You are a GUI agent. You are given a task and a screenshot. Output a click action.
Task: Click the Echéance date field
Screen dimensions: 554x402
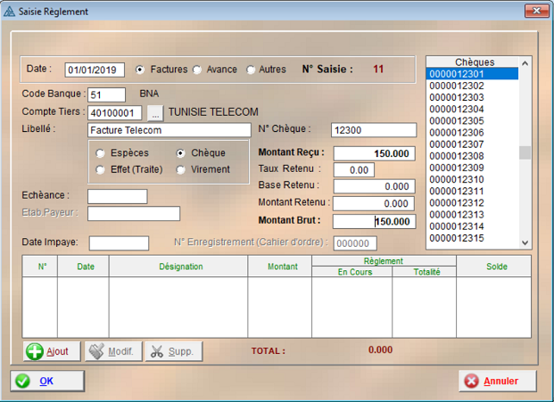pos(117,196)
